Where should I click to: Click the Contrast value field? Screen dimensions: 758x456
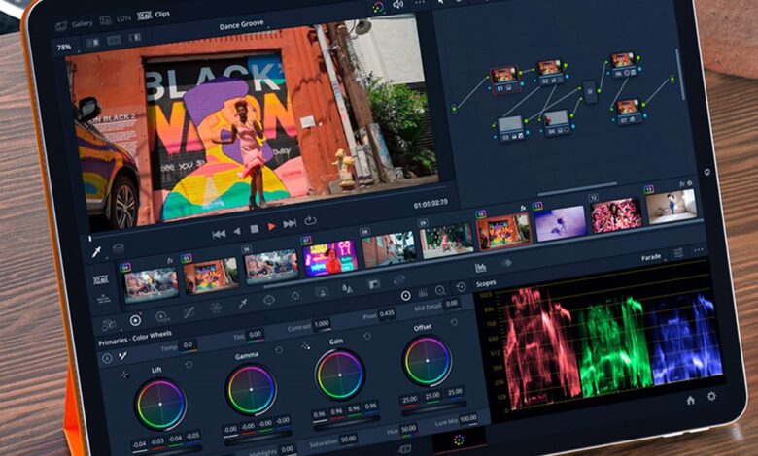tap(322, 324)
